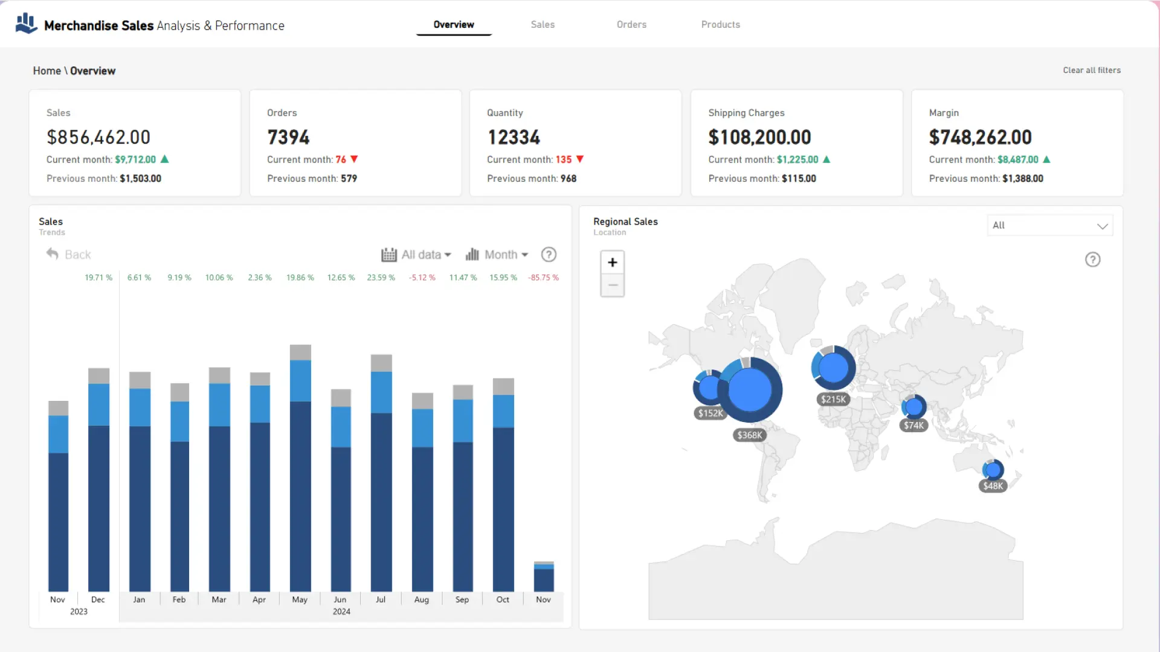Zoom out the map with minus button
1160x652 pixels.
coord(613,285)
